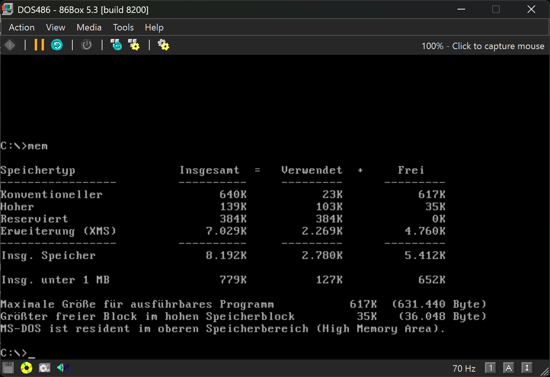Click the '70 Hz' refresh rate text
This screenshot has width=550, height=377.
pyautogui.click(x=464, y=368)
